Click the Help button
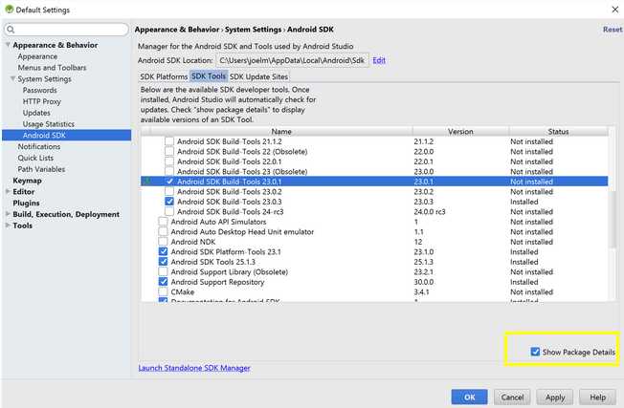Screen dimensions: 624x408 pos(597,397)
